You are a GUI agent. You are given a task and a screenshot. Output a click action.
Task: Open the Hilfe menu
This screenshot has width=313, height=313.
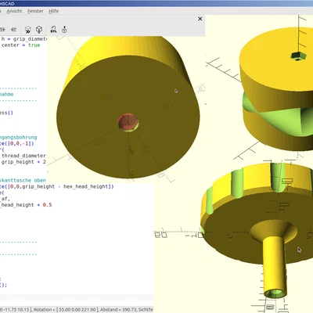(54, 11)
